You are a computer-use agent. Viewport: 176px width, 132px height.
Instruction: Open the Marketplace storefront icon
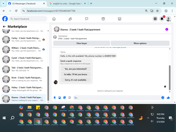point(119,19)
